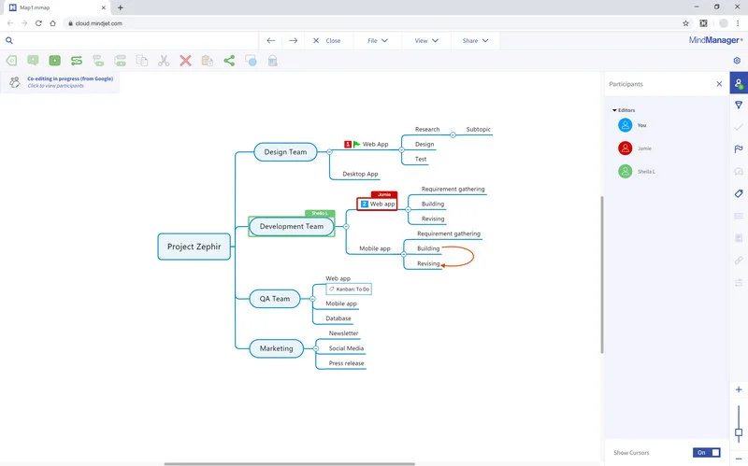This screenshot has height=466, width=748.
Task: Click the plus zoom-in icon
Action: point(738,389)
